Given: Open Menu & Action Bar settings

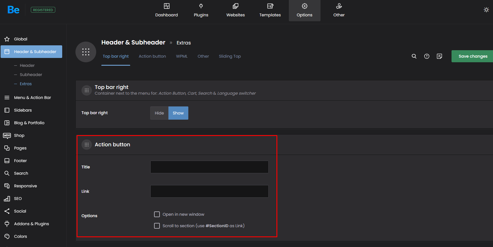Looking at the screenshot, I should coord(31,98).
